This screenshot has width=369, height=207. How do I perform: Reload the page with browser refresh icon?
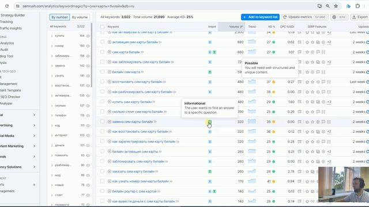pyautogui.click(x=7, y=6)
